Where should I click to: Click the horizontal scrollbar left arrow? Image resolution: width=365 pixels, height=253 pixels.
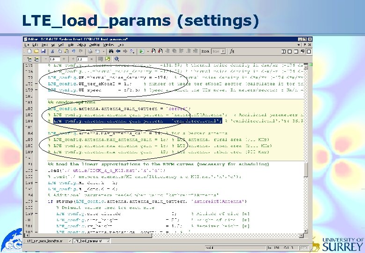tap(28, 236)
